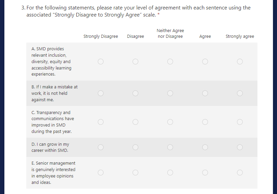
Task: Choose Neither Agree nor Disagree for statement D
Action: pos(170,147)
